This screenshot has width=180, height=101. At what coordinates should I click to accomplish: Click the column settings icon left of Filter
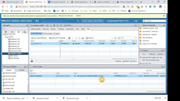[x=115, y=38]
